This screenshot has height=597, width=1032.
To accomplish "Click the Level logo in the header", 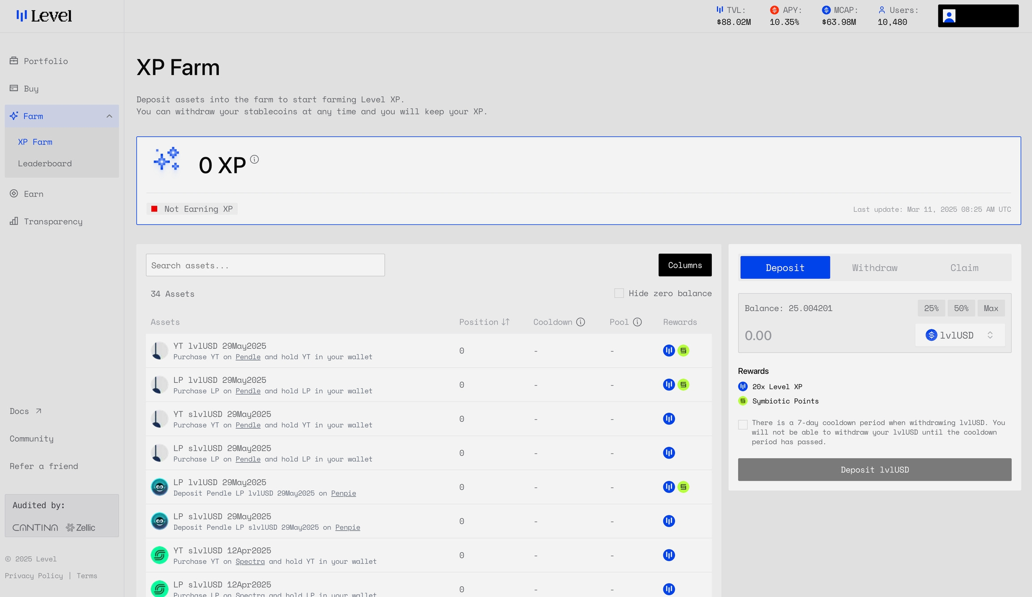I will [44, 16].
